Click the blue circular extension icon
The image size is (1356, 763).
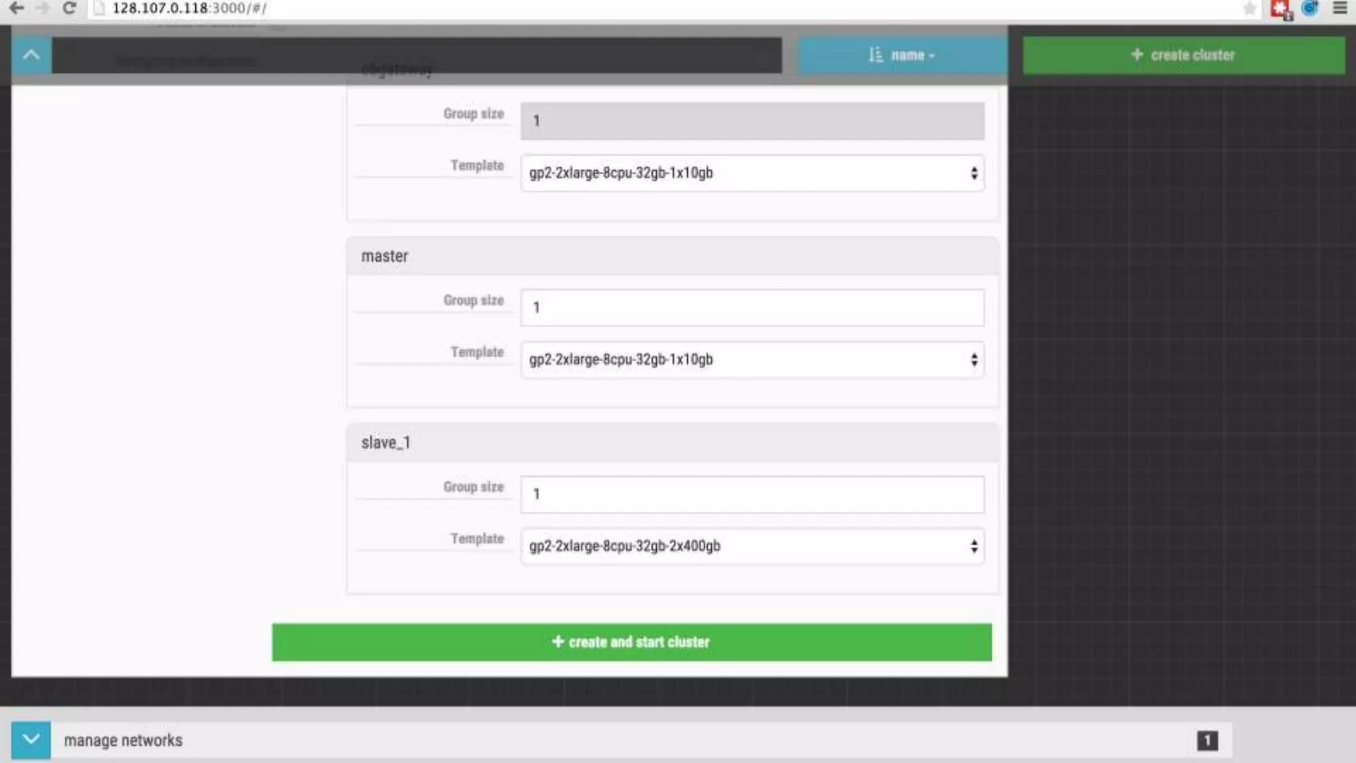pos(1310,8)
